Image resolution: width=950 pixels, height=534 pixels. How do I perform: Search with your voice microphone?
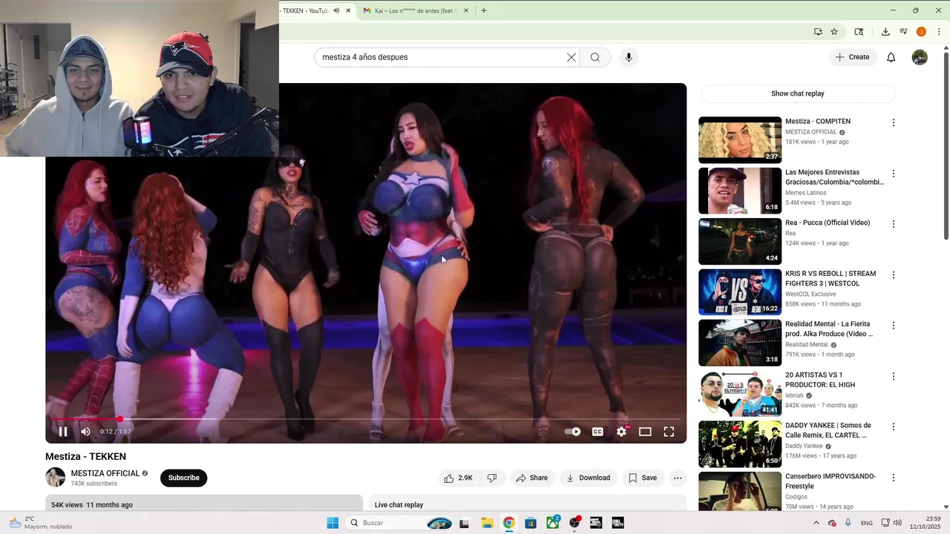coord(629,57)
